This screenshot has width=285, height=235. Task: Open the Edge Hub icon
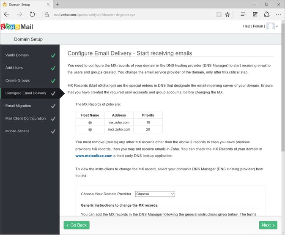(243, 14)
